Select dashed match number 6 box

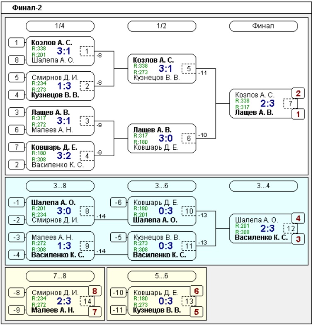pos(189,138)
